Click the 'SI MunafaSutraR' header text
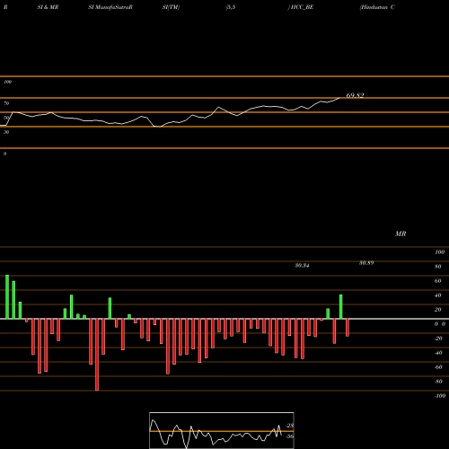This screenshot has width=449, height=449. coord(110,7)
